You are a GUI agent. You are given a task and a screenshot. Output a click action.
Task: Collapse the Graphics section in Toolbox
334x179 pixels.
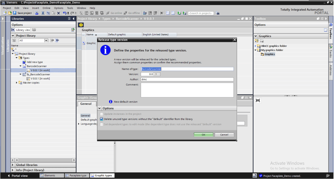click(256, 36)
